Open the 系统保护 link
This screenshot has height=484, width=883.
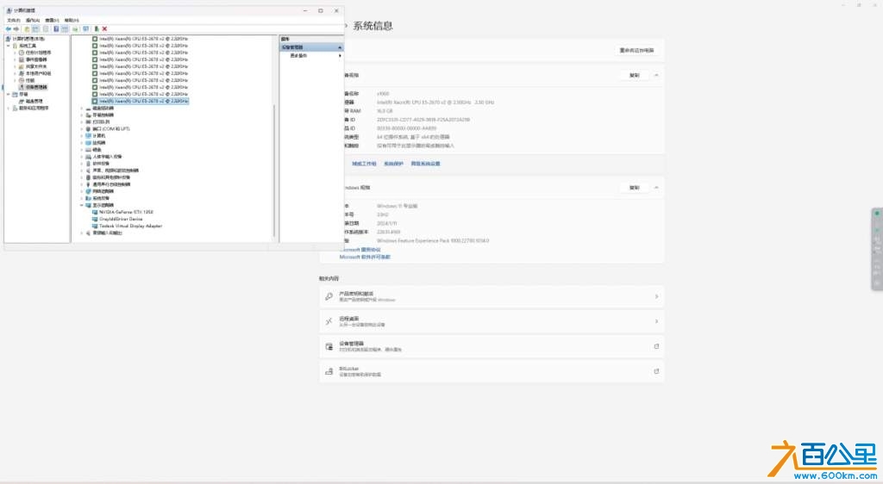coord(393,164)
